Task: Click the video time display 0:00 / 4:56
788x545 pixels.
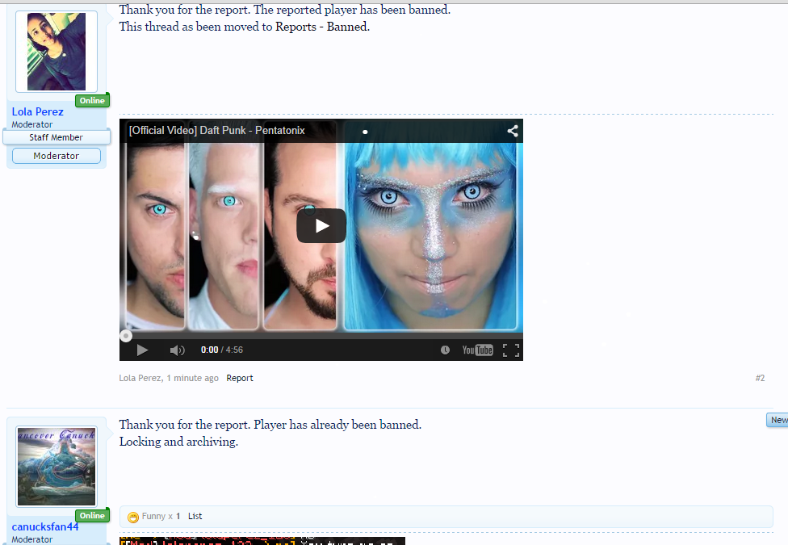Action: pyautogui.click(x=221, y=350)
